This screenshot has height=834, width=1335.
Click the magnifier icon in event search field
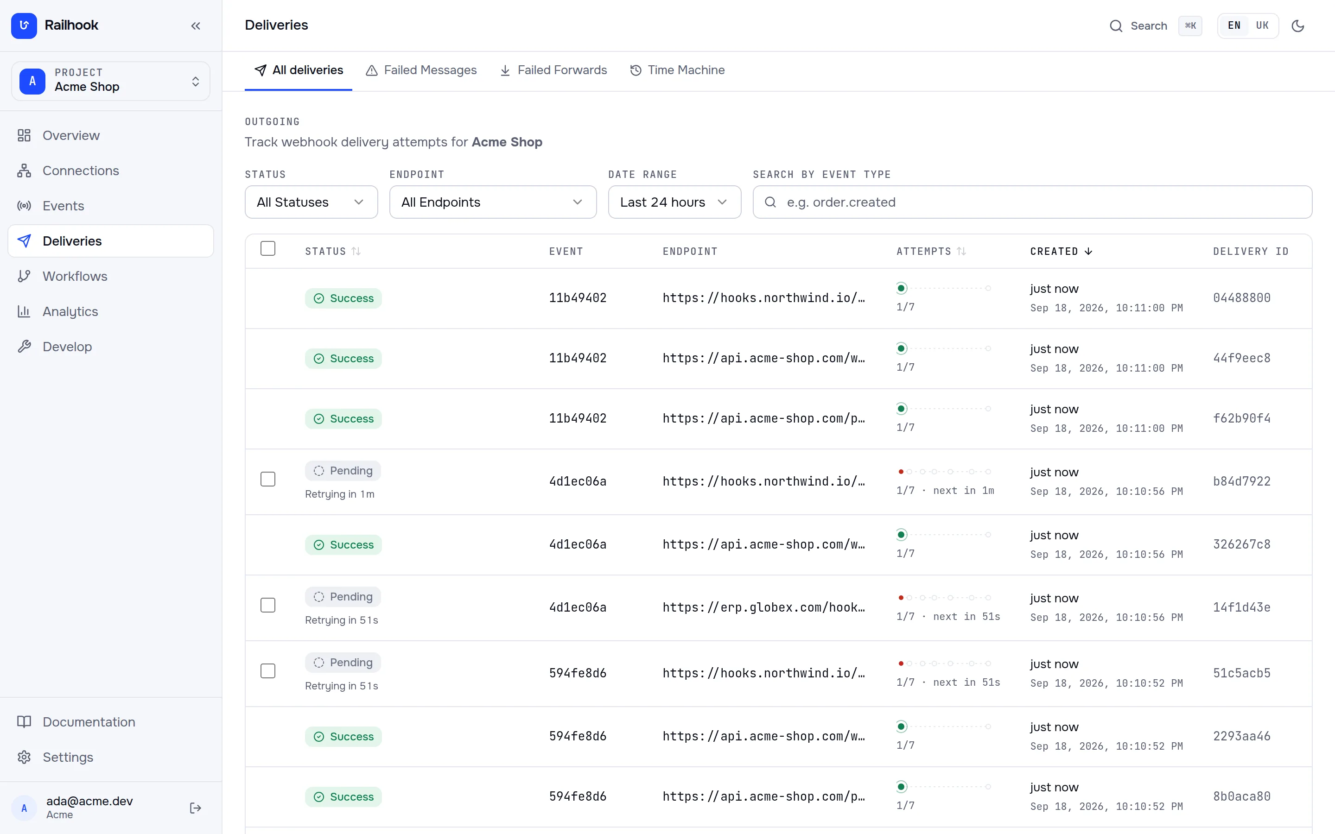coord(770,202)
